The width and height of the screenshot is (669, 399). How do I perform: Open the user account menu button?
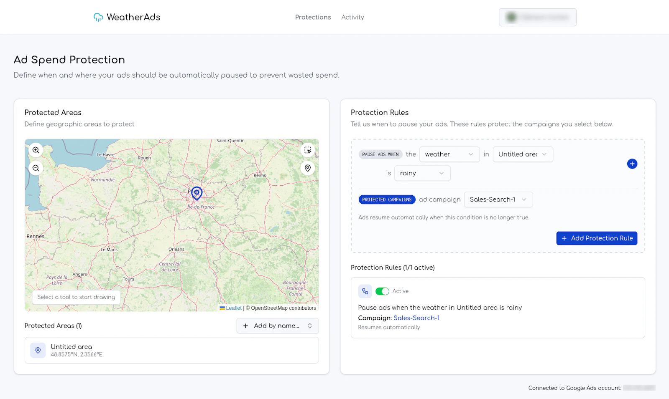click(538, 18)
